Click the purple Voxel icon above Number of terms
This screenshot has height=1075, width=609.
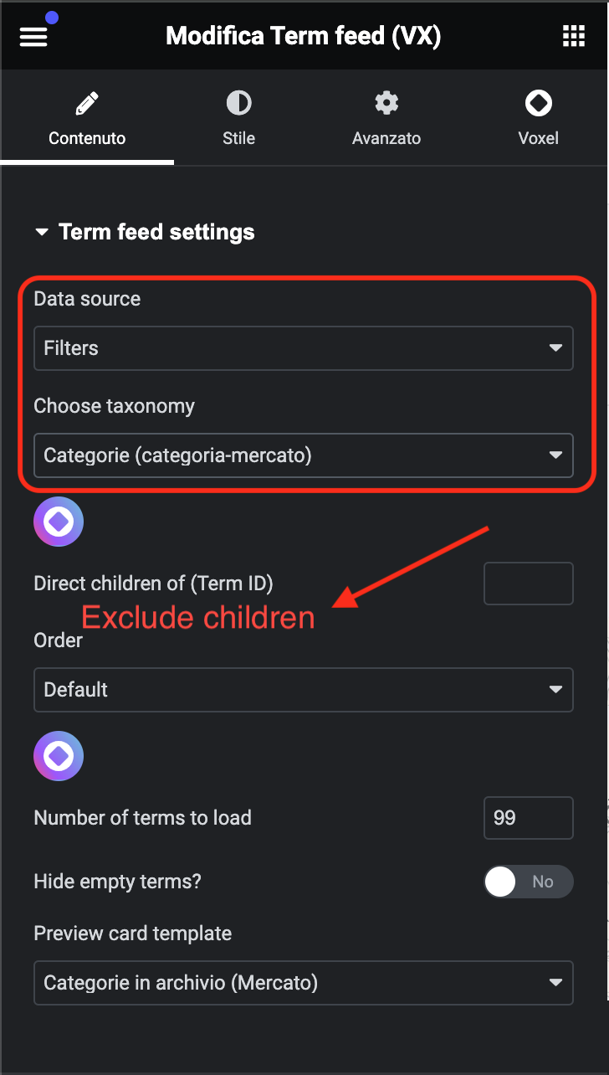pyautogui.click(x=58, y=756)
